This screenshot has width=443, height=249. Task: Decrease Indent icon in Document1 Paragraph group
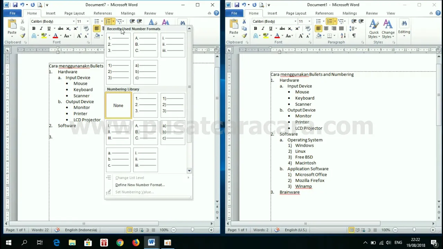354,21
